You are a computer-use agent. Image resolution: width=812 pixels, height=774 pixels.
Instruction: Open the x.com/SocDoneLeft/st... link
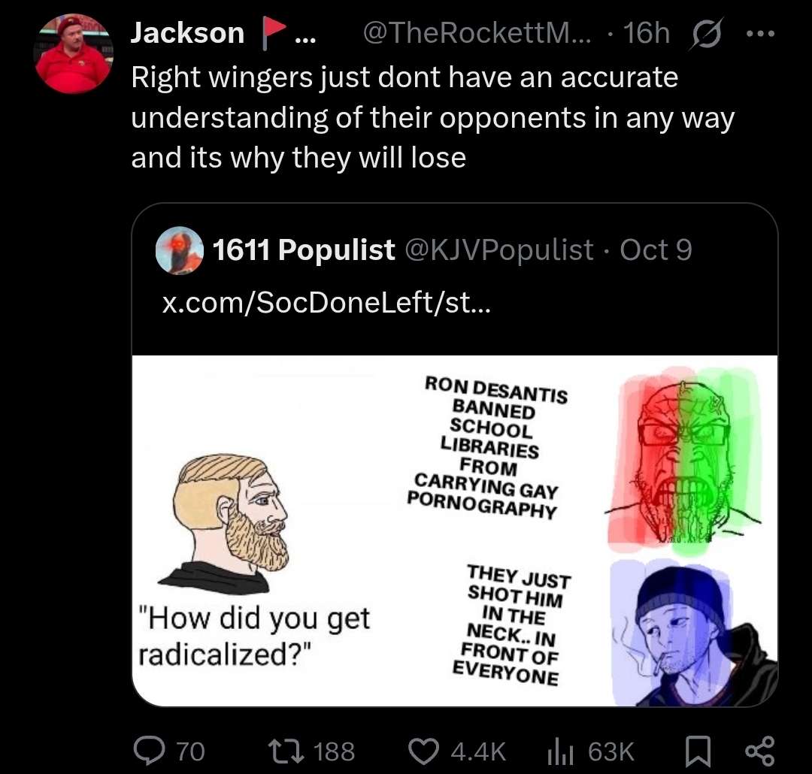[x=326, y=302]
